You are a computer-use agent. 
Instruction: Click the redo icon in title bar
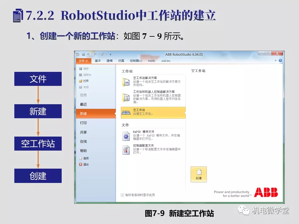click(95, 54)
